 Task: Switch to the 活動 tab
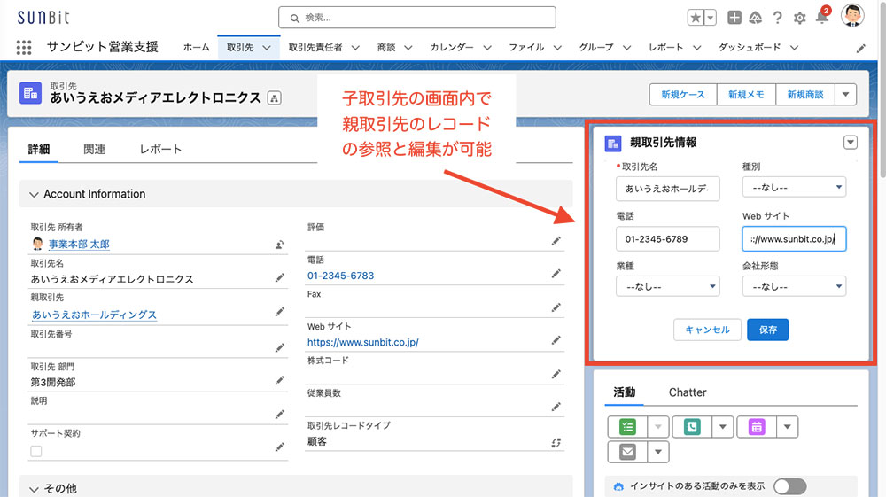[625, 392]
